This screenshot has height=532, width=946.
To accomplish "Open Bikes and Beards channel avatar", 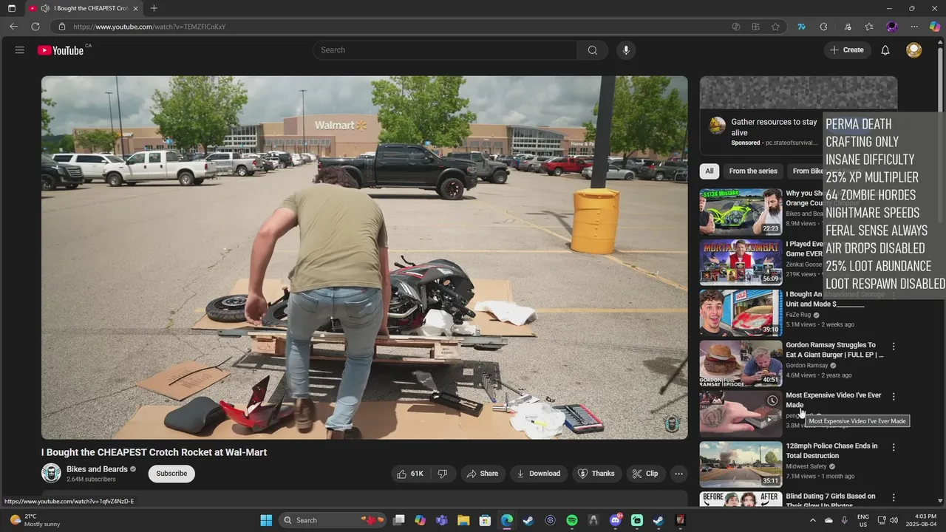I will (x=51, y=473).
